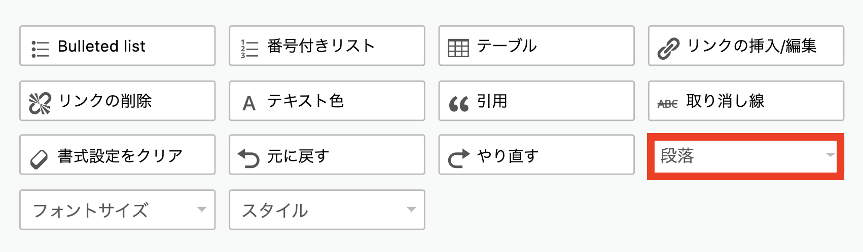Click the リンクの挿入/編集 label
The width and height of the screenshot is (863, 252).
click(751, 46)
